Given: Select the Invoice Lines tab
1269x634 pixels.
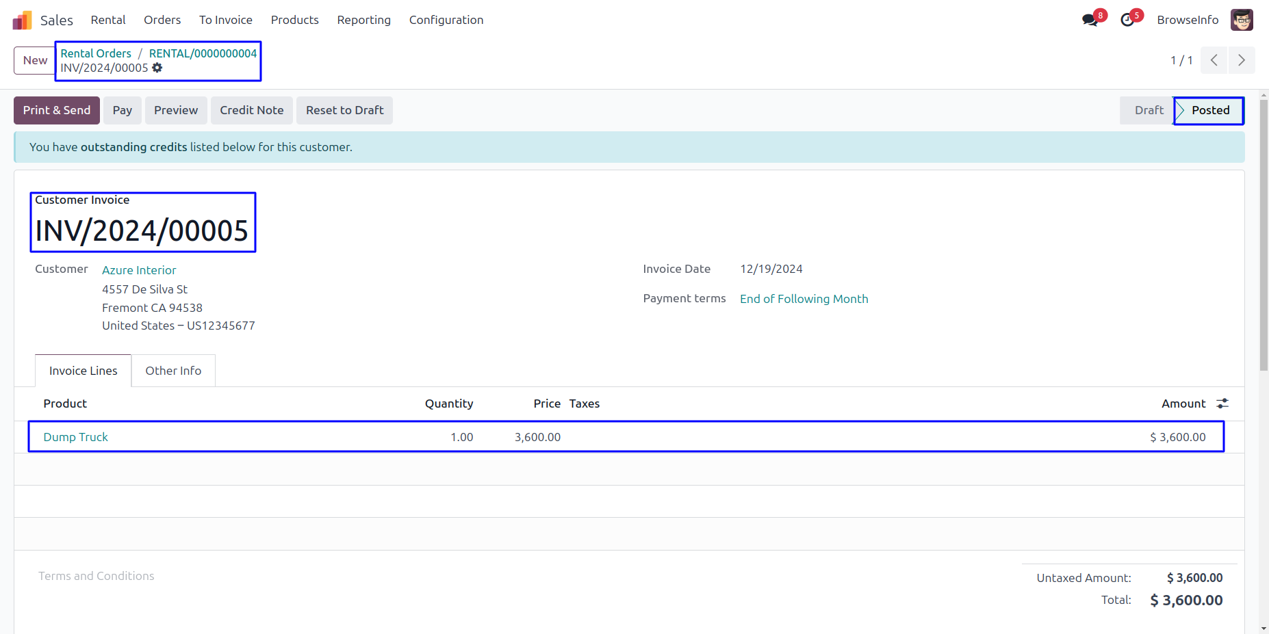Looking at the screenshot, I should [83, 371].
